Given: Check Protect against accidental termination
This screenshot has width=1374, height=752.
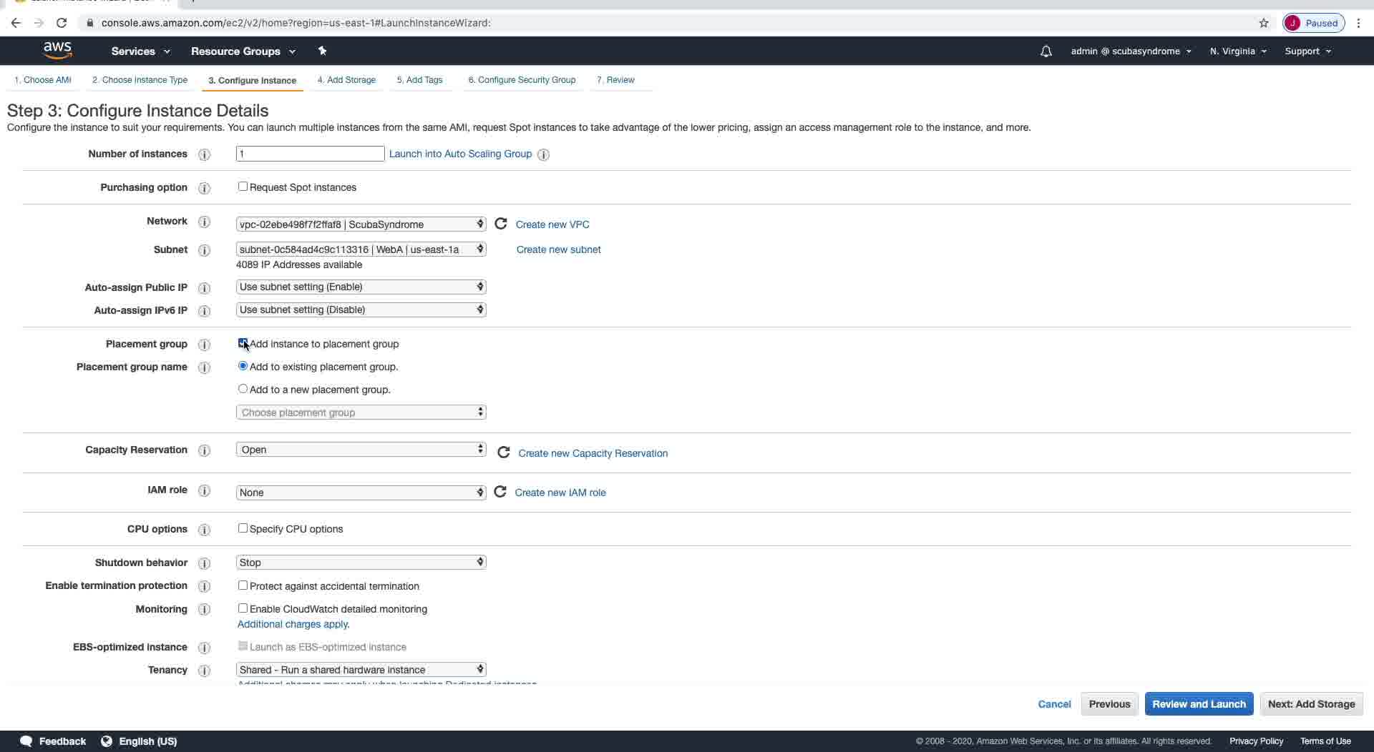Looking at the screenshot, I should click(x=243, y=585).
